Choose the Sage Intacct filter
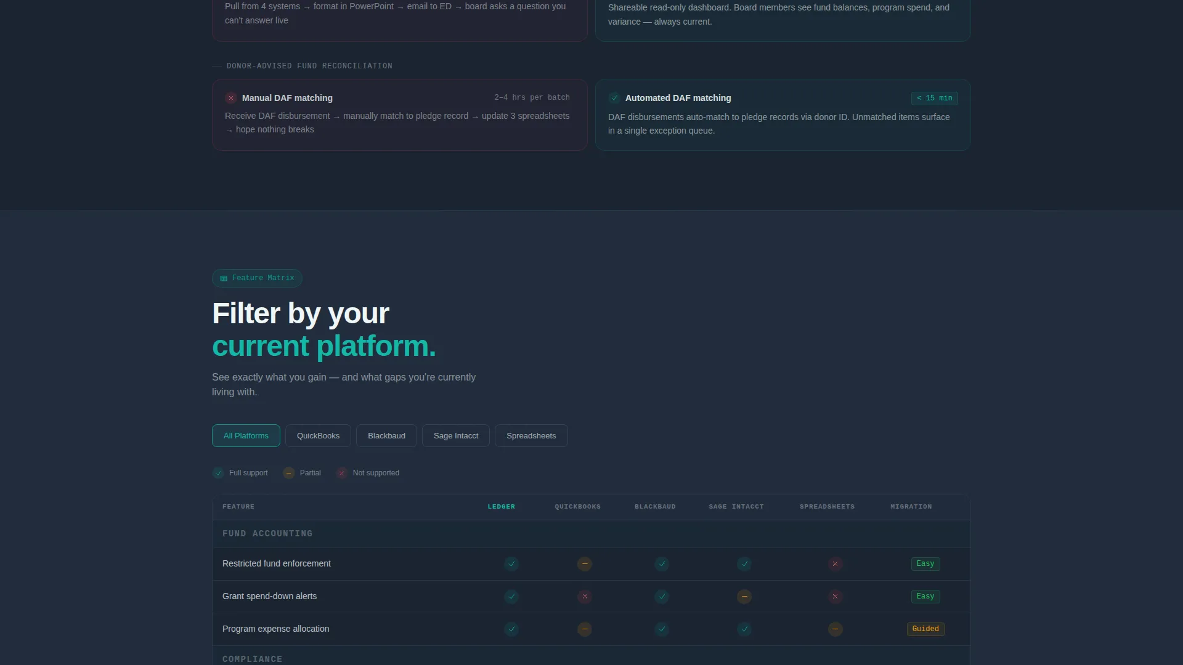This screenshot has height=665, width=1183. [x=456, y=435]
